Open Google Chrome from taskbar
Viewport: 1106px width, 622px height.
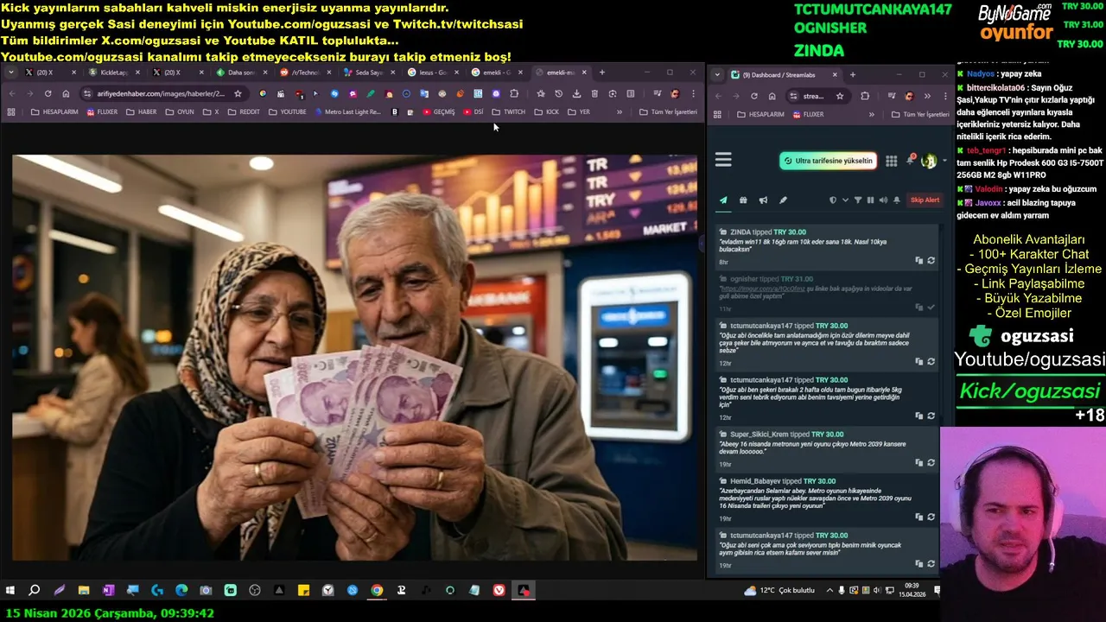coord(377,590)
